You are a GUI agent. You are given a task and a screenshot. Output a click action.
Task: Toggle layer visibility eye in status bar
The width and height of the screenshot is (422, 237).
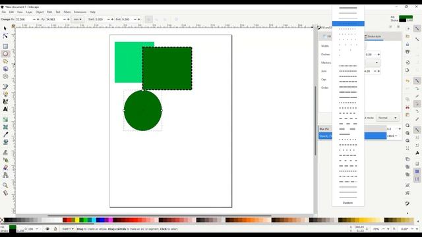[47, 229]
